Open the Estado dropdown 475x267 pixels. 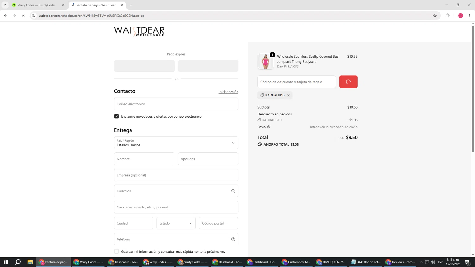click(176, 223)
